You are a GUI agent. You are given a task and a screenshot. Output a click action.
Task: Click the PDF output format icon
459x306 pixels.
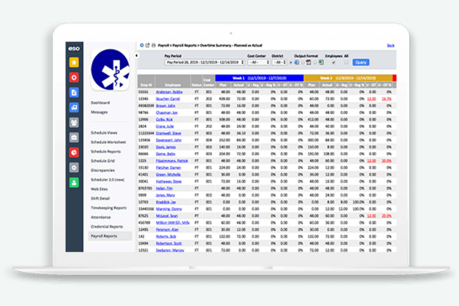309,62
